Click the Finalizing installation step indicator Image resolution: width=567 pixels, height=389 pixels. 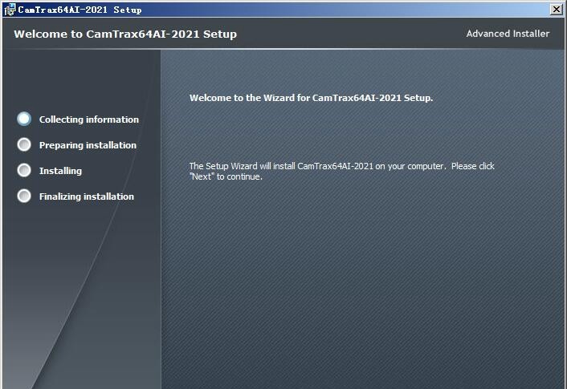tap(24, 196)
